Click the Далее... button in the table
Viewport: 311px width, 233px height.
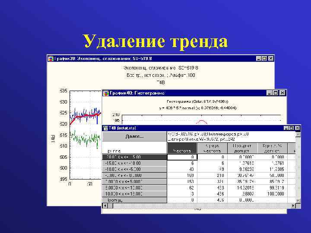(134, 136)
